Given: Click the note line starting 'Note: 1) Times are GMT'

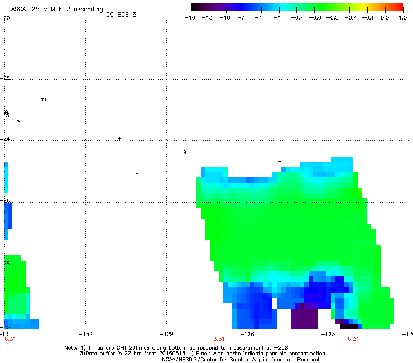Looking at the screenshot, I should 176,348.
